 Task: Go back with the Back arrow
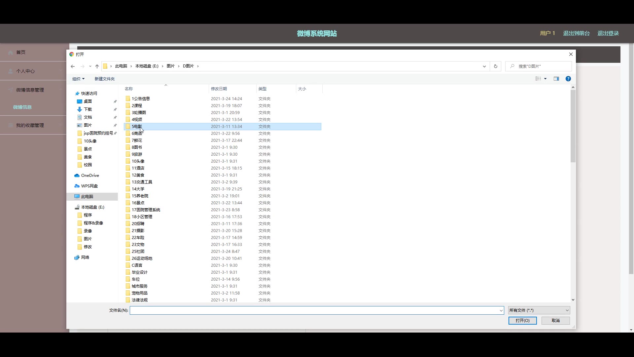point(73,66)
